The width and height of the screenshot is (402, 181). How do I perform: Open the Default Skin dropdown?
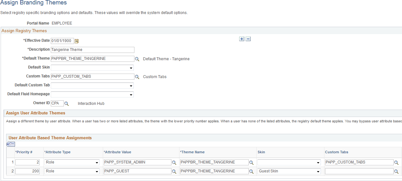click(92, 68)
